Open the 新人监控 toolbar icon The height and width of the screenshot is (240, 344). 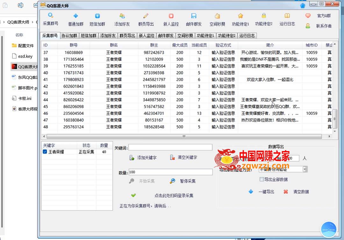click(171, 16)
